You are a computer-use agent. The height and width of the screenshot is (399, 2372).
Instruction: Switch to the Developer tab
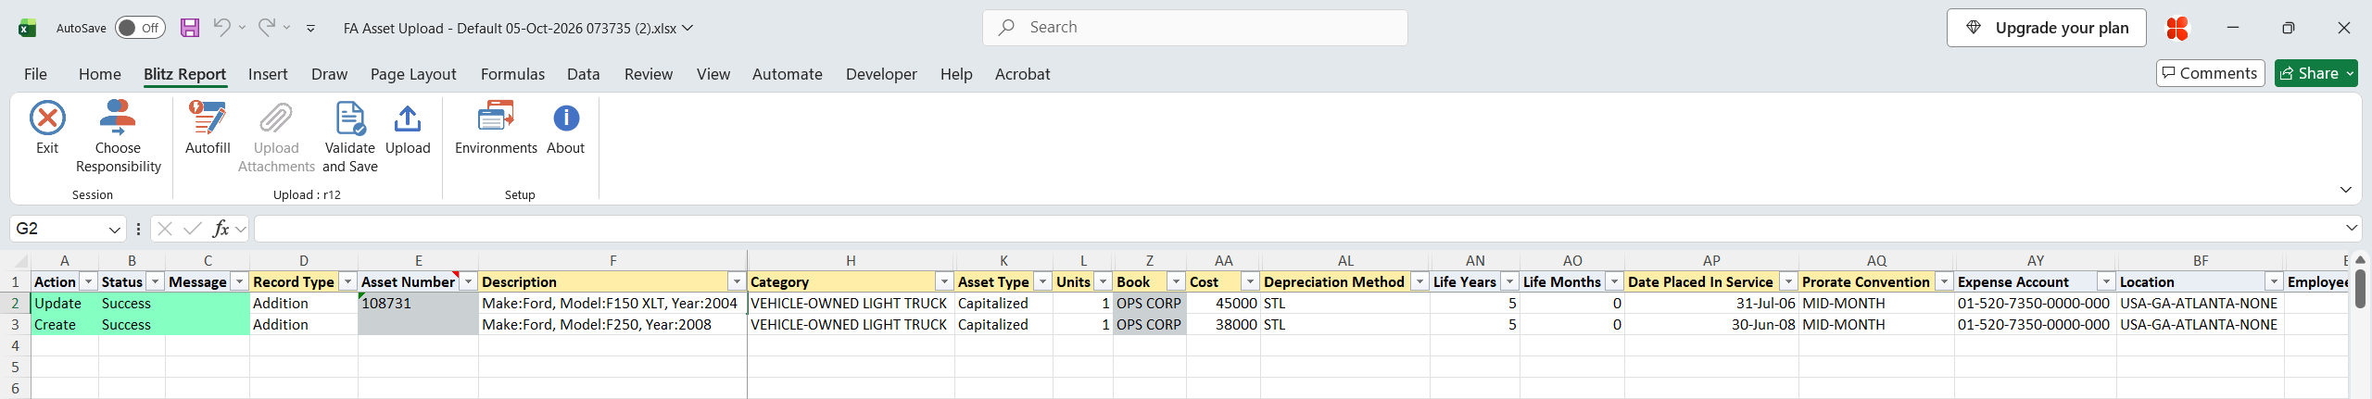[x=881, y=74]
